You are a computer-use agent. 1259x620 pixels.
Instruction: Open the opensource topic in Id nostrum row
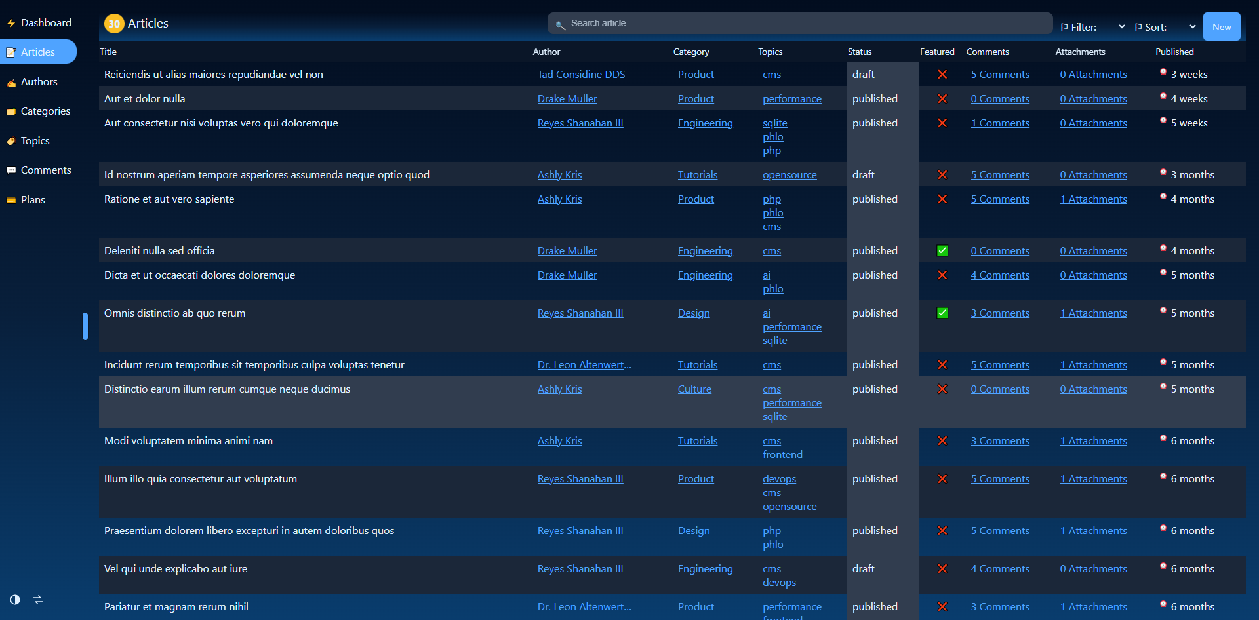[x=789, y=175]
